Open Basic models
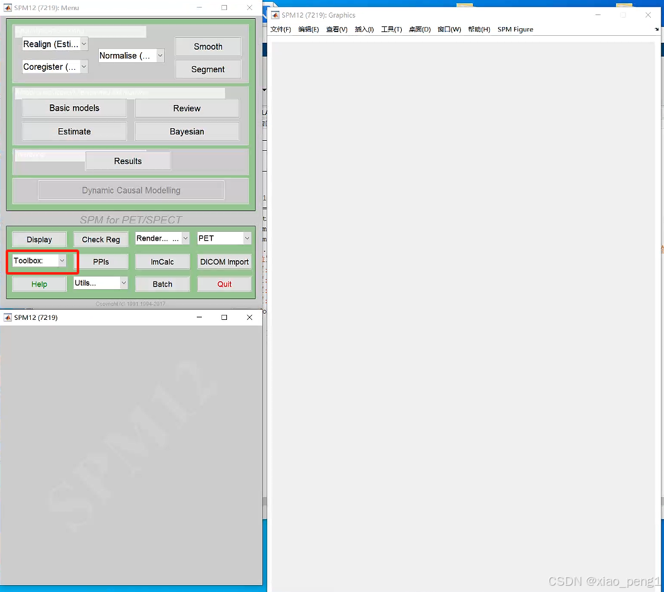Screen dimensions: 664x592 tap(74, 108)
